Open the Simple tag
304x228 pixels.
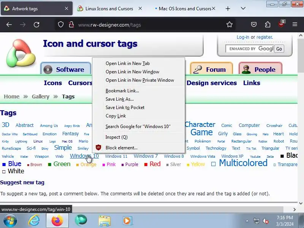click(x=63, y=147)
